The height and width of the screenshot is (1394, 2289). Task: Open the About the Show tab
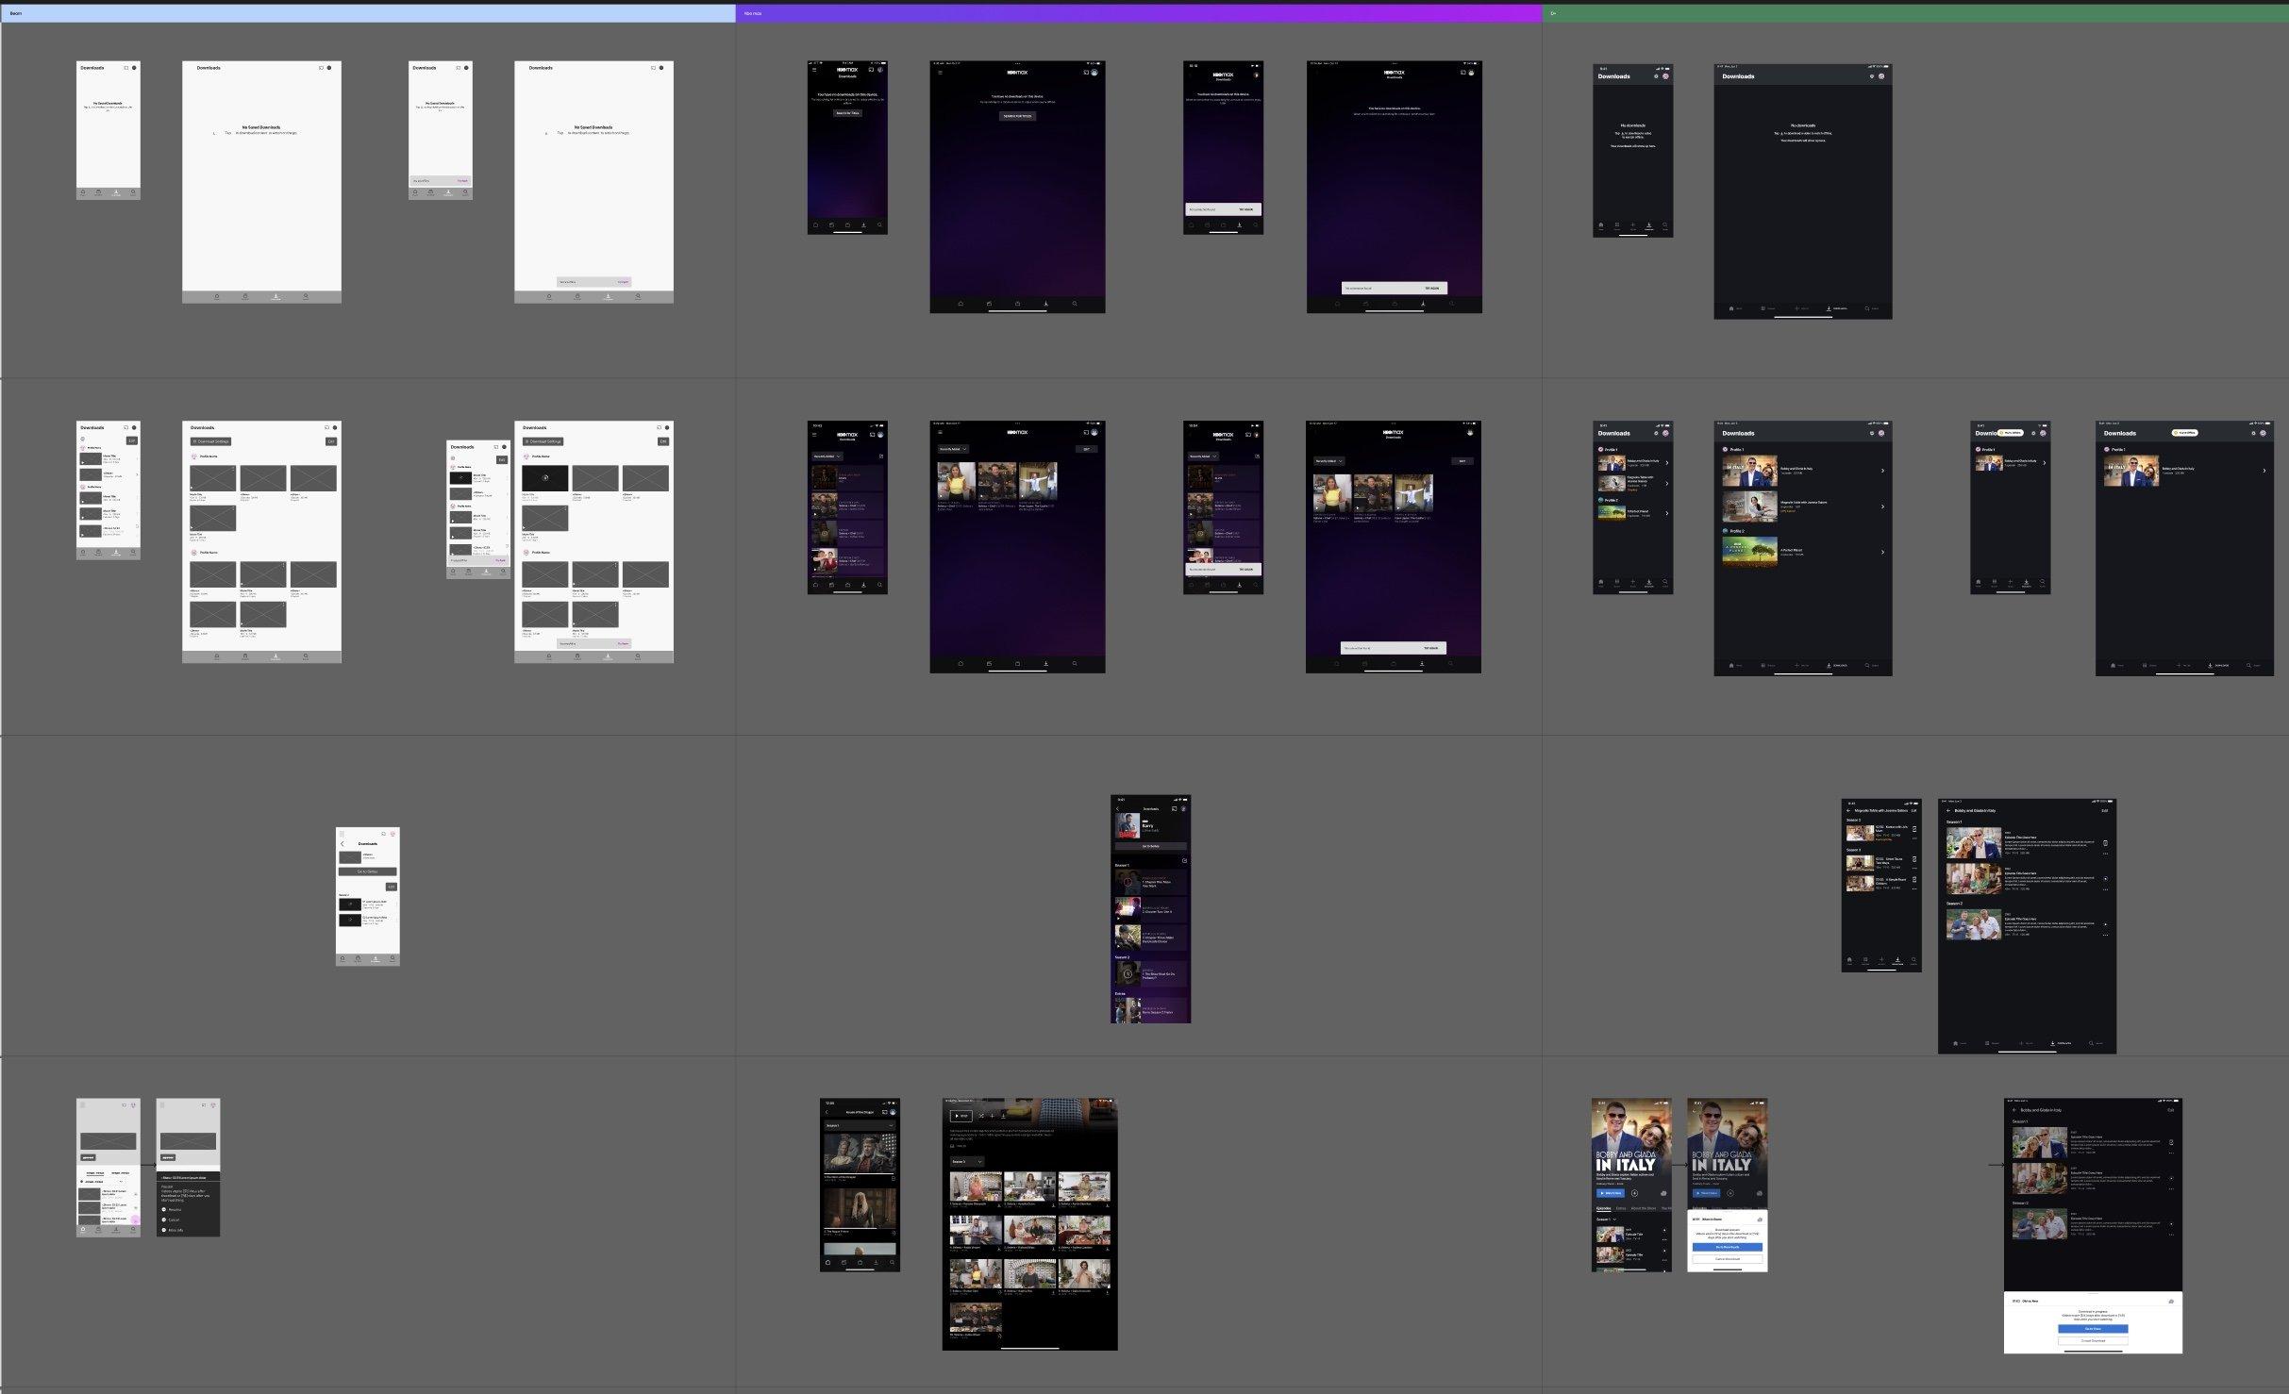pos(1644,1208)
